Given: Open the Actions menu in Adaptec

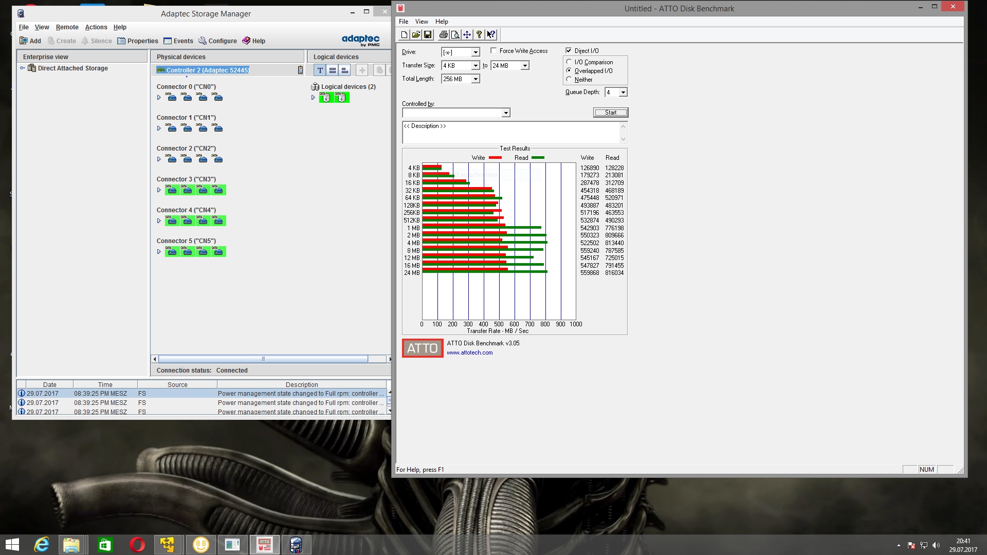Looking at the screenshot, I should tap(96, 27).
